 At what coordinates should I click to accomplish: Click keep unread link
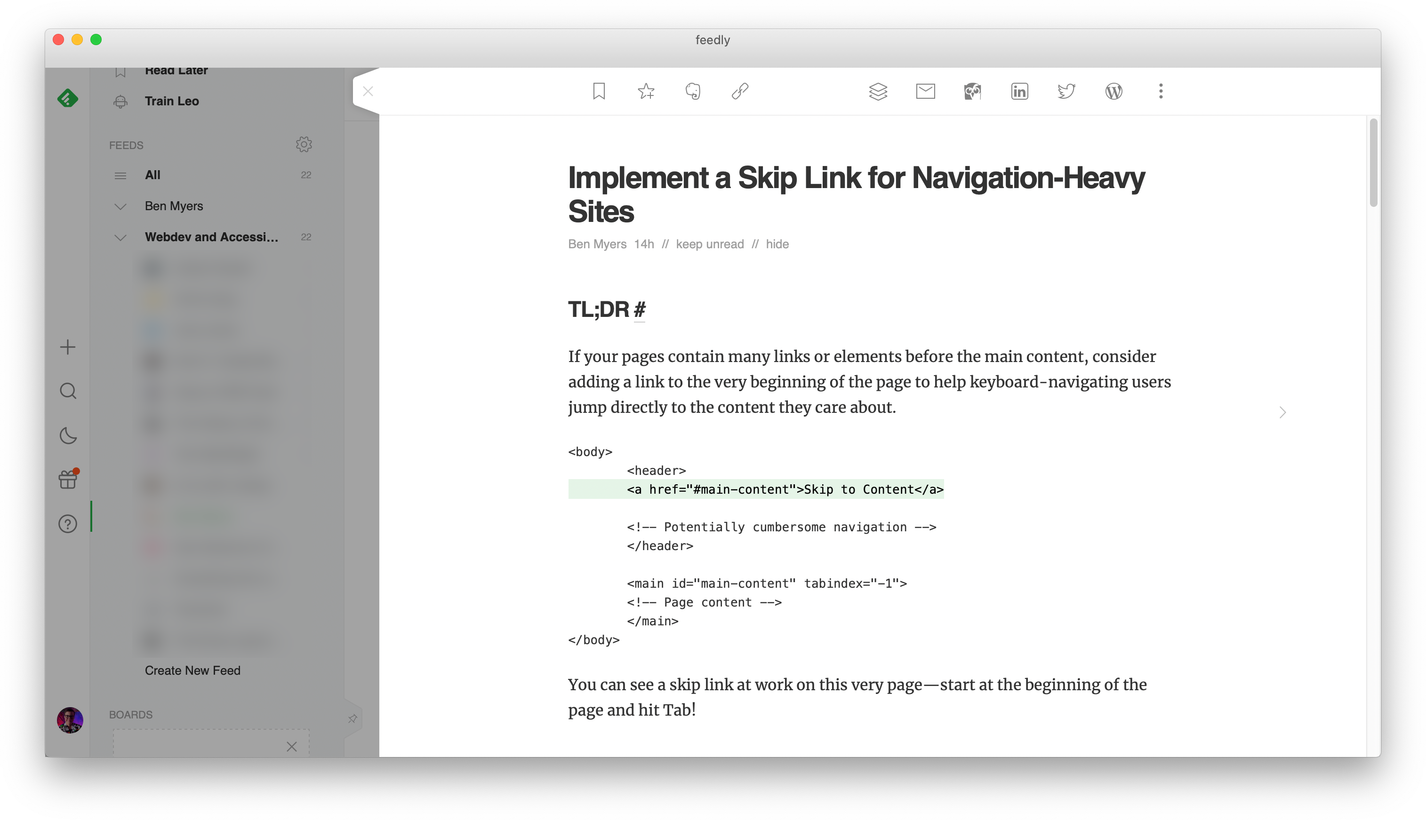point(710,244)
